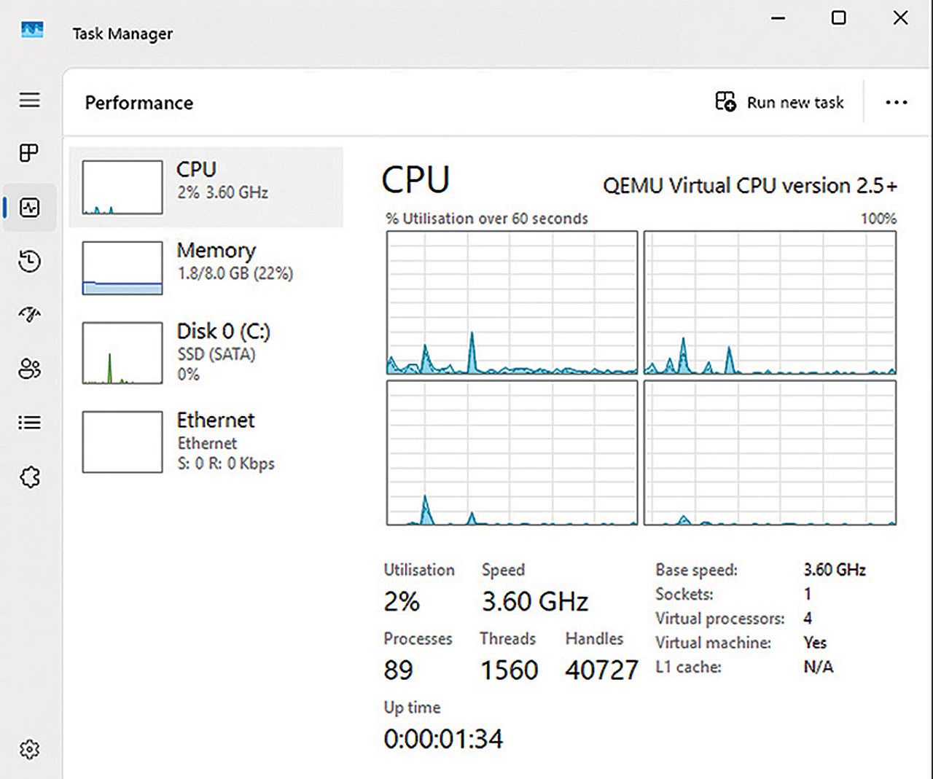Open the Users page icon in sidebar

(x=29, y=369)
